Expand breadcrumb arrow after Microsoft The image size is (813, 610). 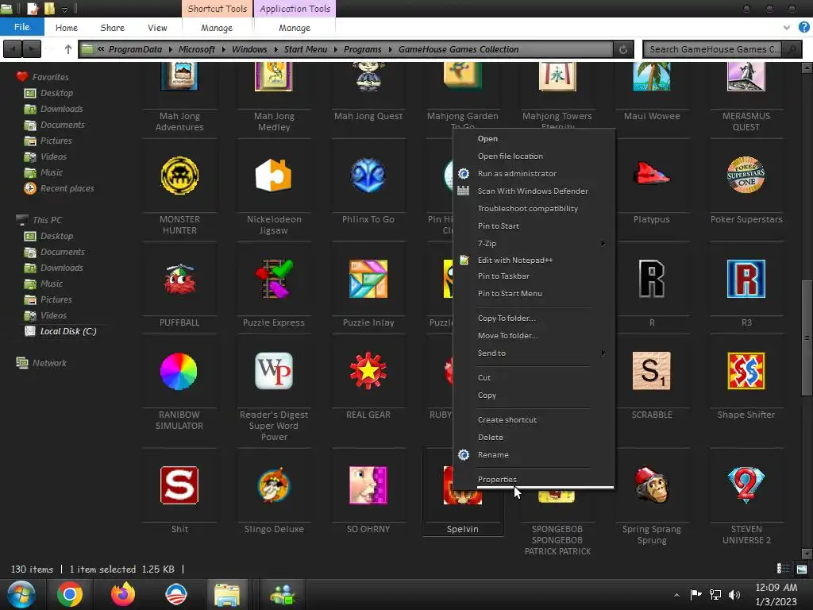(x=223, y=49)
